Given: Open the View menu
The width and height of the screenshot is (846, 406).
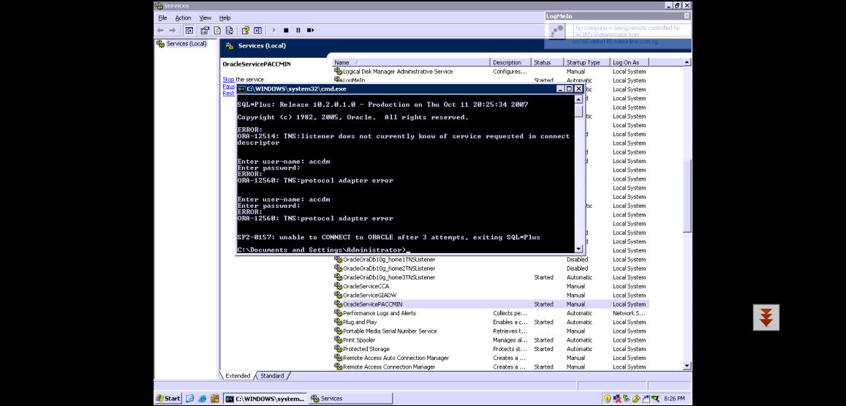Looking at the screenshot, I should coord(205,18).
